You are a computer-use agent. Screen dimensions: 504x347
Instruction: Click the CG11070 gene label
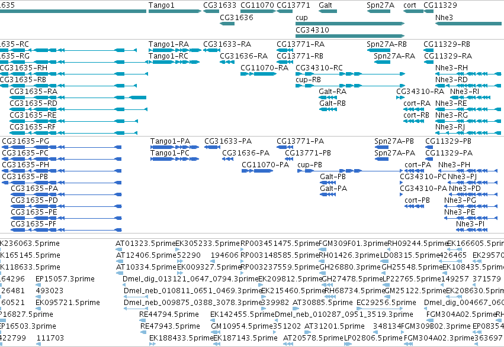point(257,5)
